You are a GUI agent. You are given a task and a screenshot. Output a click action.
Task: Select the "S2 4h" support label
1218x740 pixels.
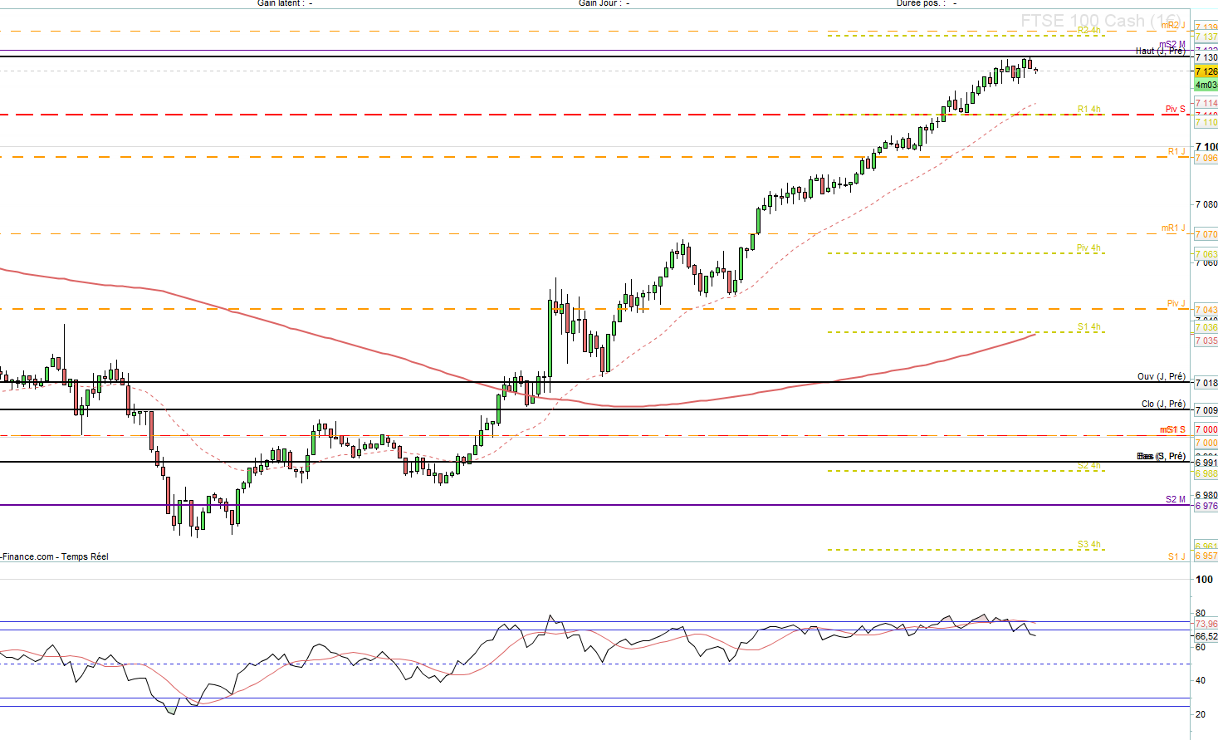(x=1088, y=466)
